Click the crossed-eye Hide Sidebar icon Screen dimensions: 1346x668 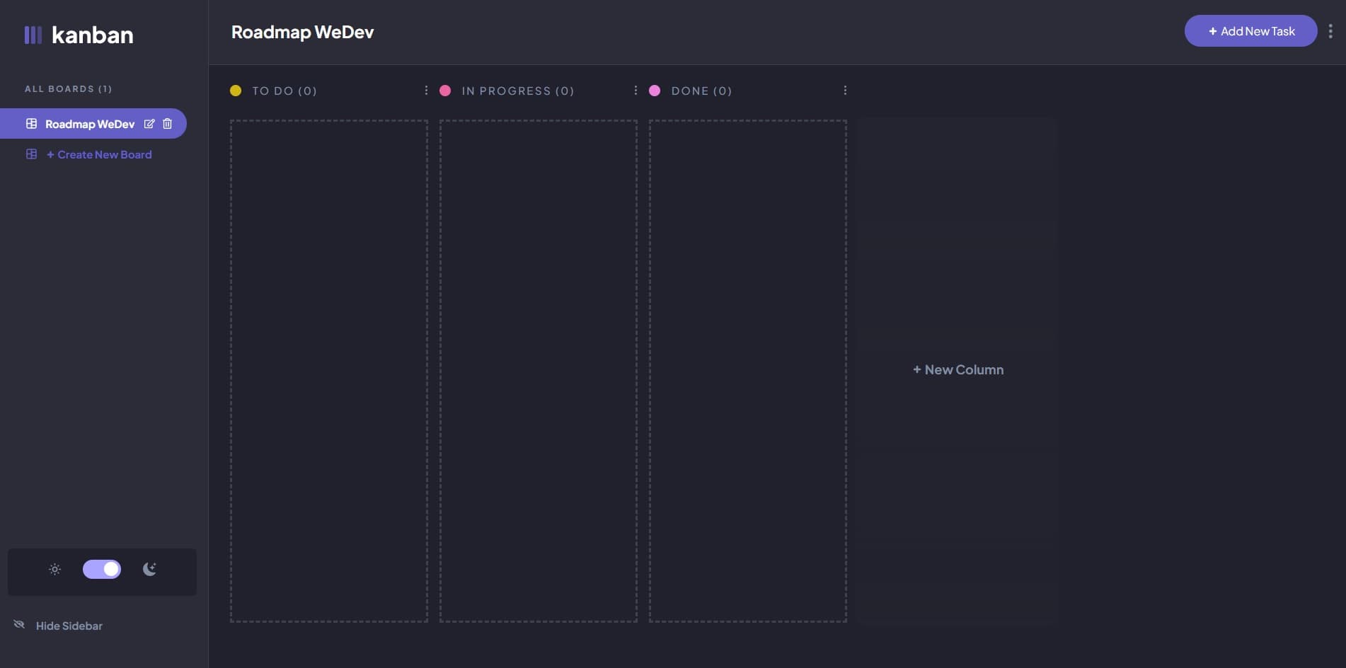(19, 625)
